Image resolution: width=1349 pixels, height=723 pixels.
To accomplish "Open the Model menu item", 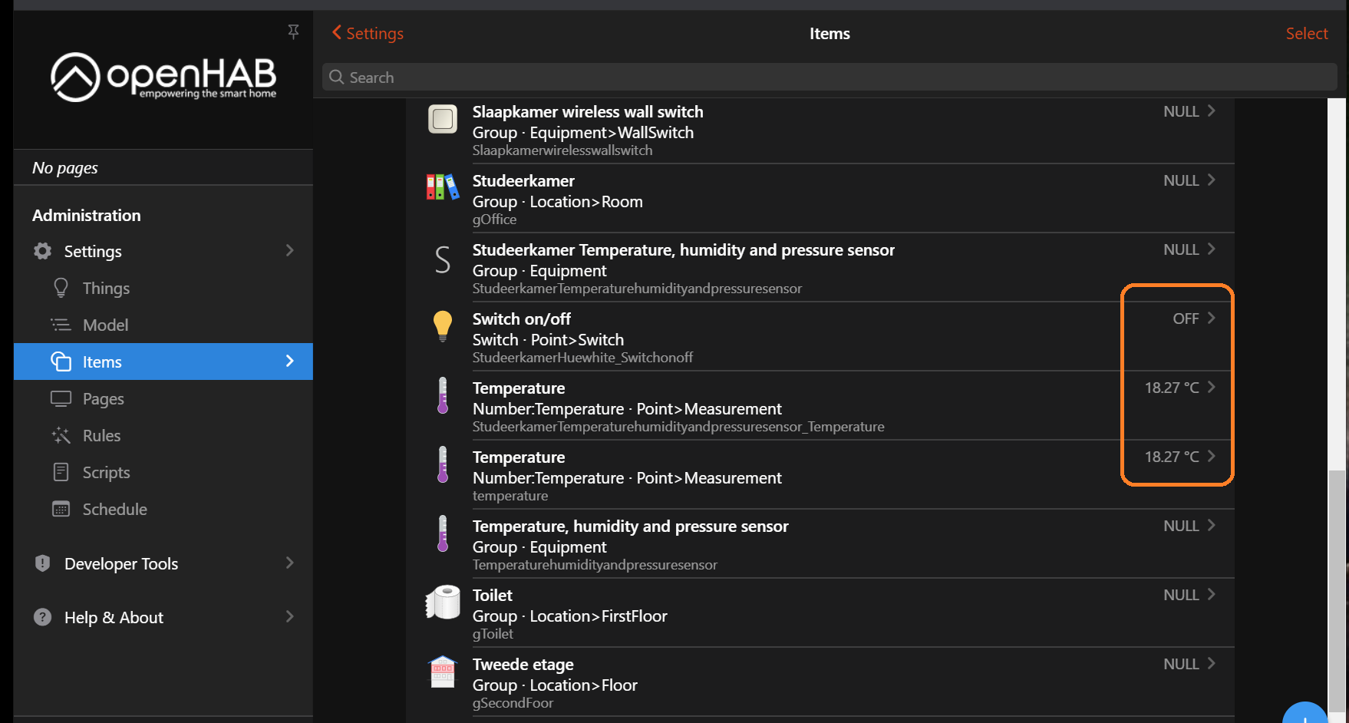I will (x=105, y=325).
